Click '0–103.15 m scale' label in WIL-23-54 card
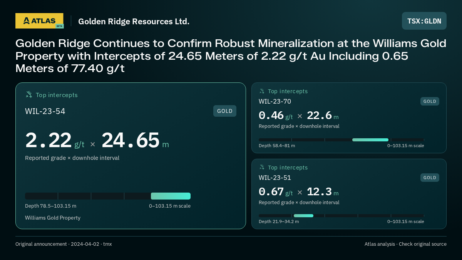 pos(170,206)
